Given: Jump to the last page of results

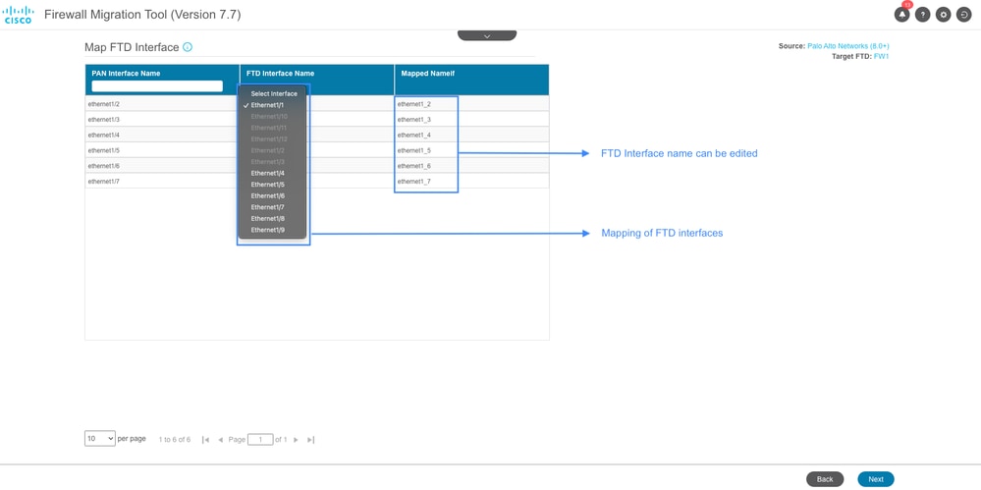Looking at the screenshot, I should click(x=311, y=440).
